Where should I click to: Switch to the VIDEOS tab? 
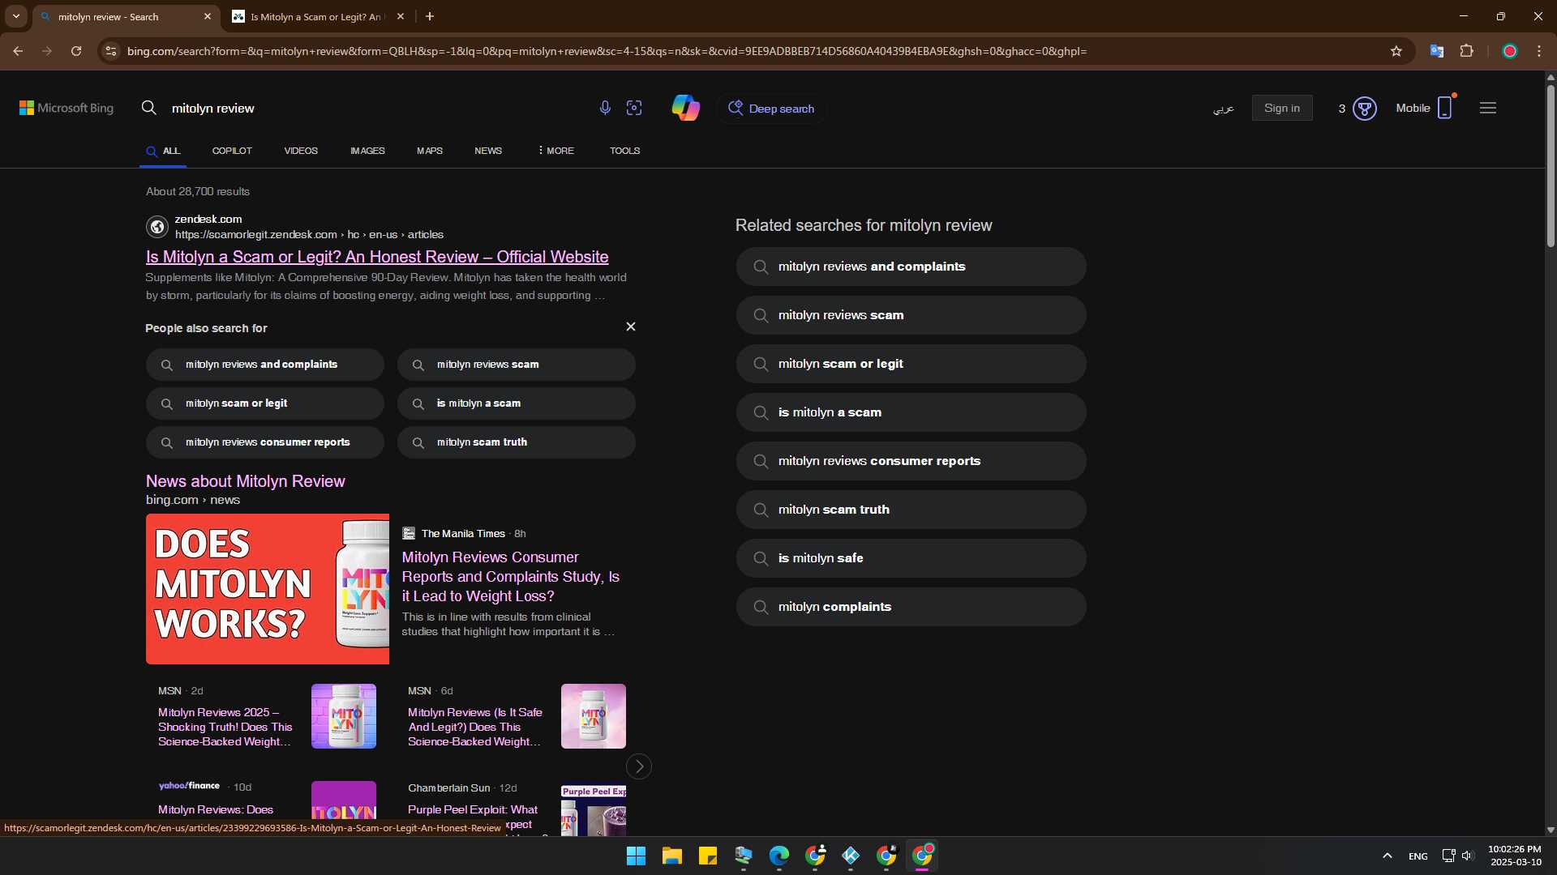(301, 151)
